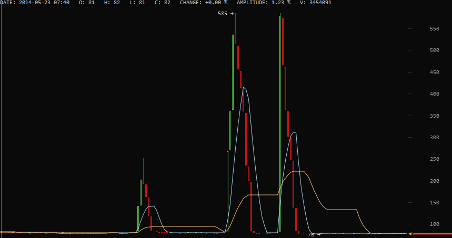This screenshot has height=238, width=452.
Task: Click the 500 price axis label
Action: coord(435,50)
